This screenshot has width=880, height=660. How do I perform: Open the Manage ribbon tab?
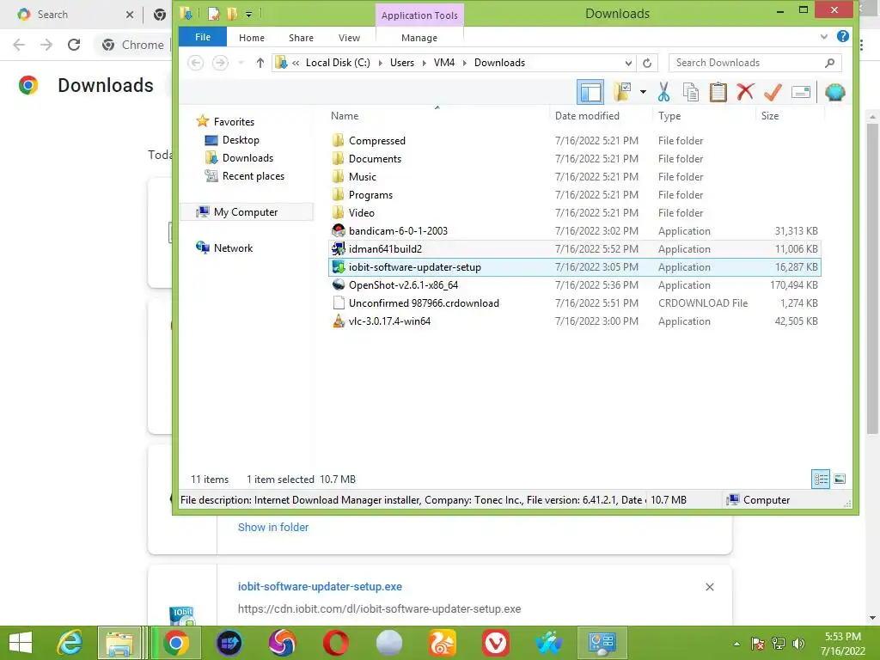tap(419, 38)
